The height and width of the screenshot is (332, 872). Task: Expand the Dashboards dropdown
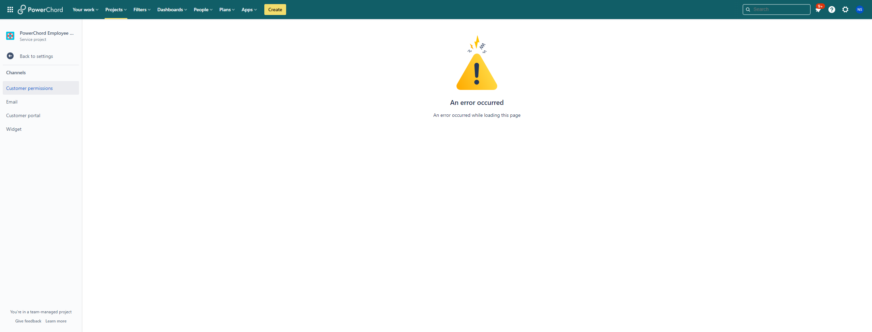[x=172, y=10]
